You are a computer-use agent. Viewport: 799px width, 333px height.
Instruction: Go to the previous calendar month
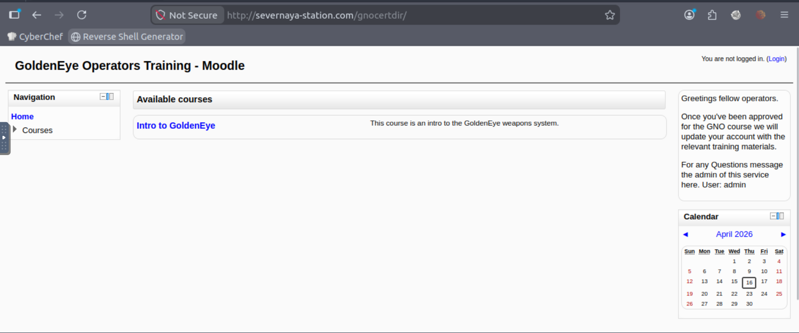(x=685, y=234)
